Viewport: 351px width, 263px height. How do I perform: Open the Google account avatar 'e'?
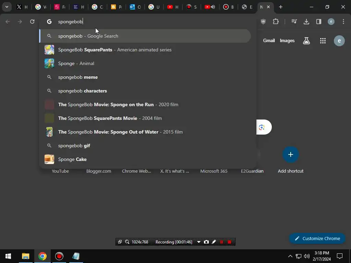point(339,41)
